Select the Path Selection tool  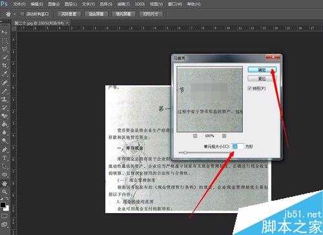[5, 166]
